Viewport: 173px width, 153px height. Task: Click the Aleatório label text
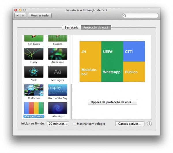click(x=58, y=116)
